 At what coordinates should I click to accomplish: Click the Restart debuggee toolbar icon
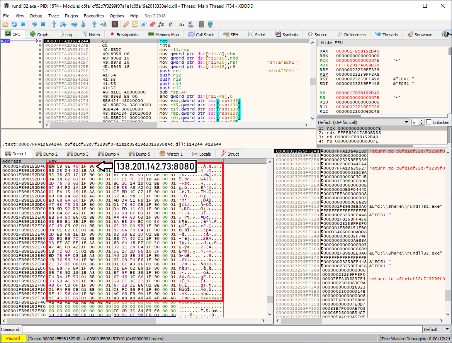(14, 24)
